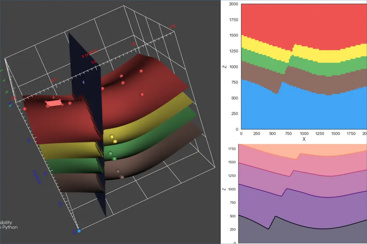367x244 pixels.
Task: Select the upper yellow data point sphere
Action: pos(112,136)
